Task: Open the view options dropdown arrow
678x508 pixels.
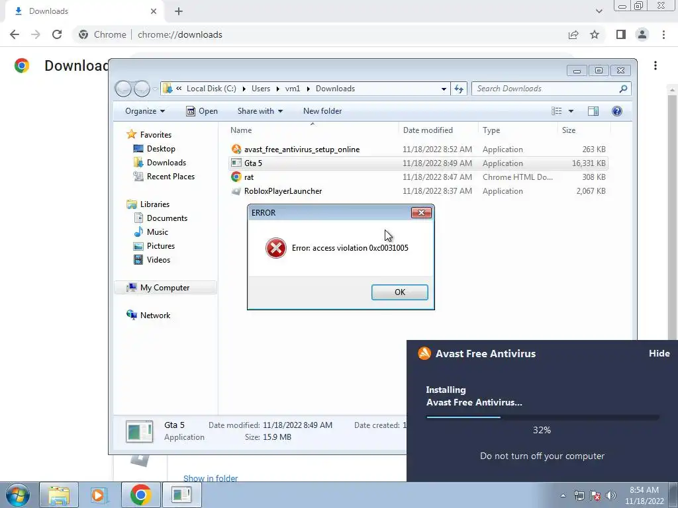Action: pyautogui.click(x=571, y=111)
